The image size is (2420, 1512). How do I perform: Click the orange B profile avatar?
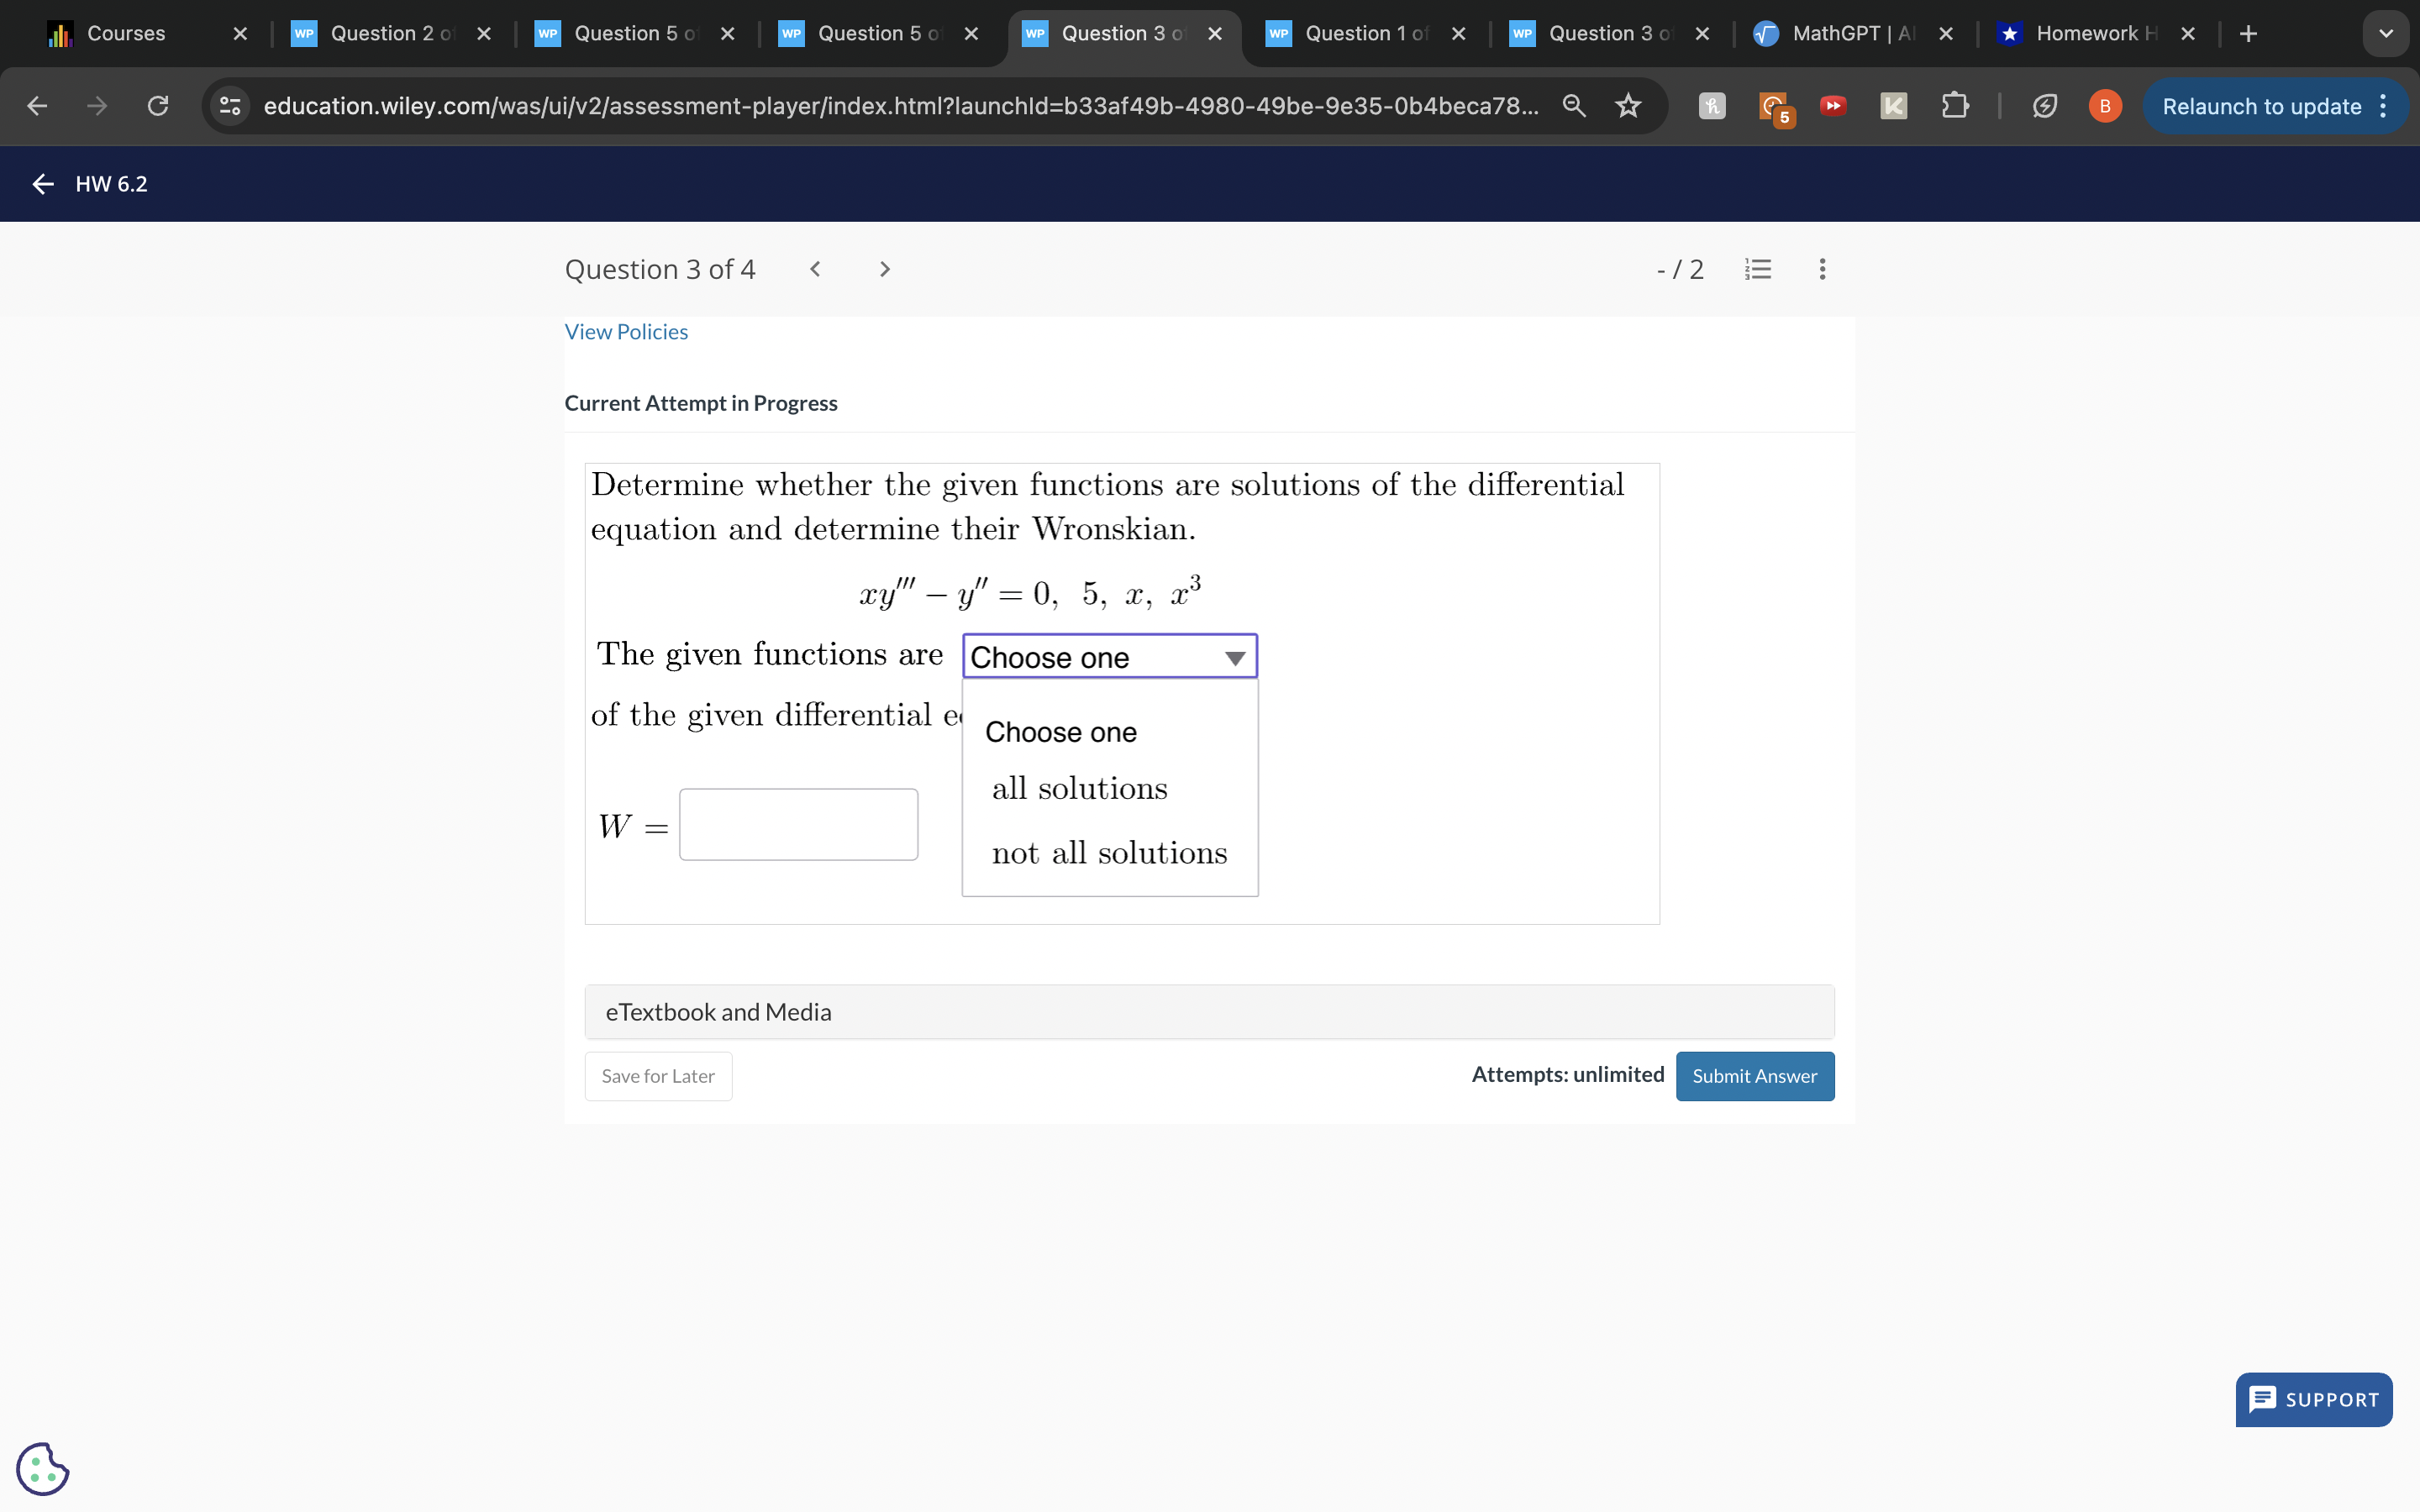[2103, 106]
